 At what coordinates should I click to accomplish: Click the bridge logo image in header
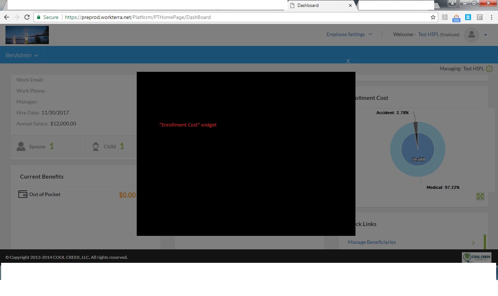27,35
